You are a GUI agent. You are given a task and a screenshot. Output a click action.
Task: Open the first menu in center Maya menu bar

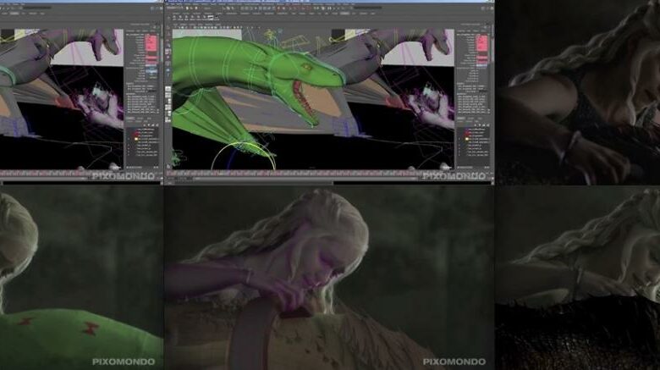(x=172, y=4)
